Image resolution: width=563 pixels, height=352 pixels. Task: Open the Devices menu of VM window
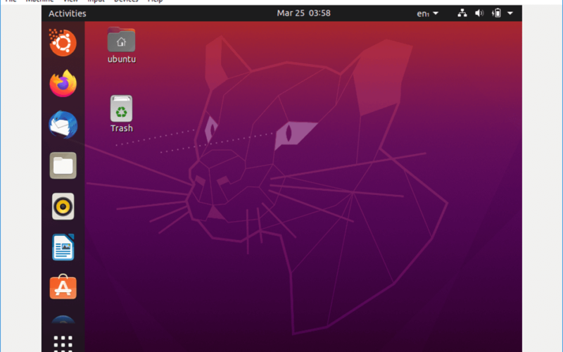[x=126, y=1]
